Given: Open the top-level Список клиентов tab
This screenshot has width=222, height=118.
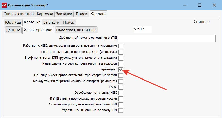Looking at the screenshot, I should tap(18, 14).
